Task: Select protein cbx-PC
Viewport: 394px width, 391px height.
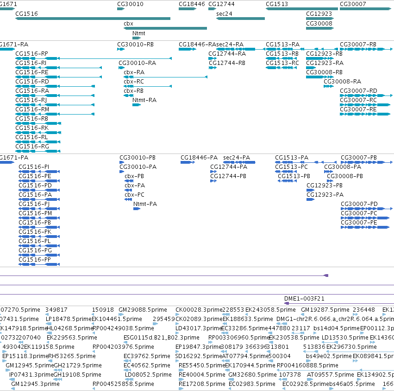Action: tap(134, 195)
